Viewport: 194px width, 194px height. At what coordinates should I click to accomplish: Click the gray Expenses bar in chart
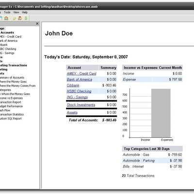coord(161,113)
